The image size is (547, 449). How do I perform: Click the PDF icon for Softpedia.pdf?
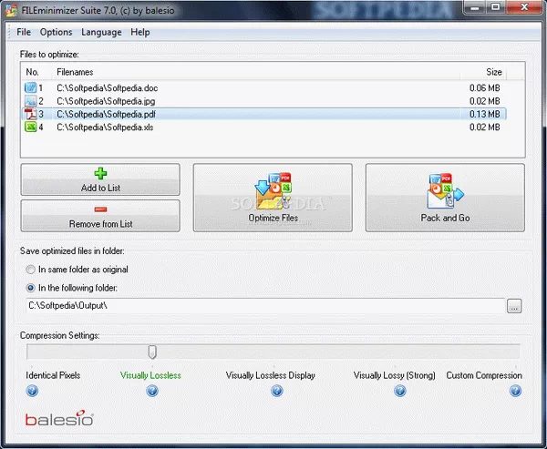(x=31, y=114)
